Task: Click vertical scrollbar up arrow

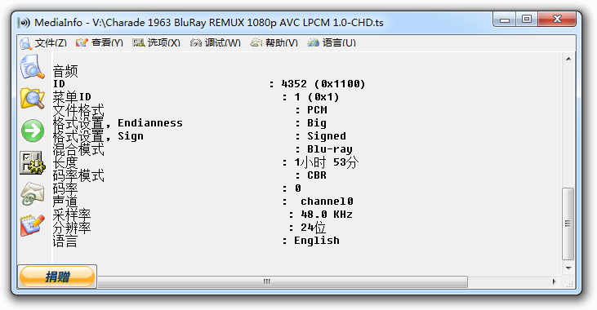Action: point(568,59)
